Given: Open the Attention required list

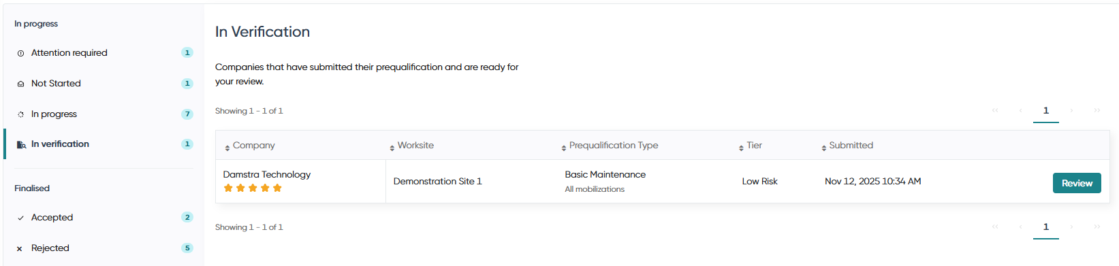Looking at the screenshot, I should (x=105, y=53).
